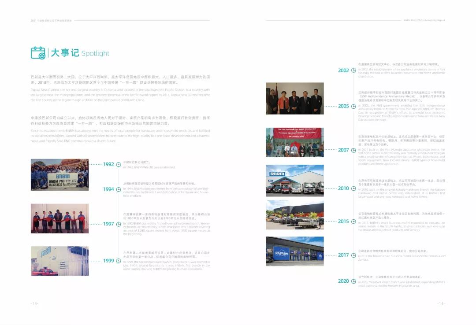Viewport: 476px width, 325px height.
Task: Select the circle marker beside 1994
Action: 119,189
